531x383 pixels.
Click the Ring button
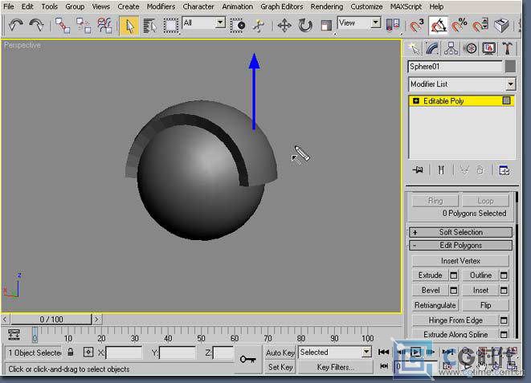tap(435, 201)
